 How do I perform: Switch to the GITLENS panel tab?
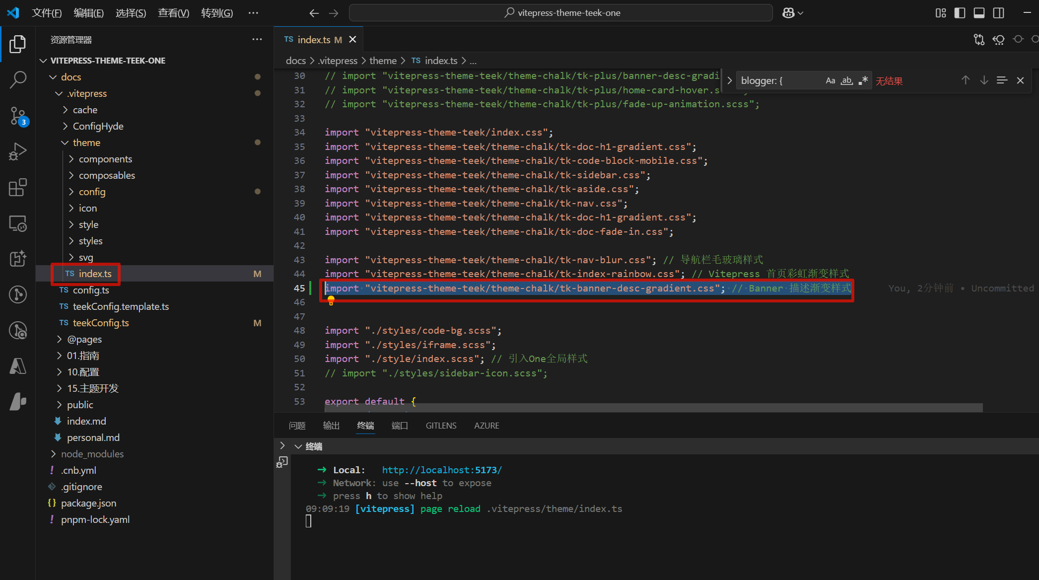(441, 426)
